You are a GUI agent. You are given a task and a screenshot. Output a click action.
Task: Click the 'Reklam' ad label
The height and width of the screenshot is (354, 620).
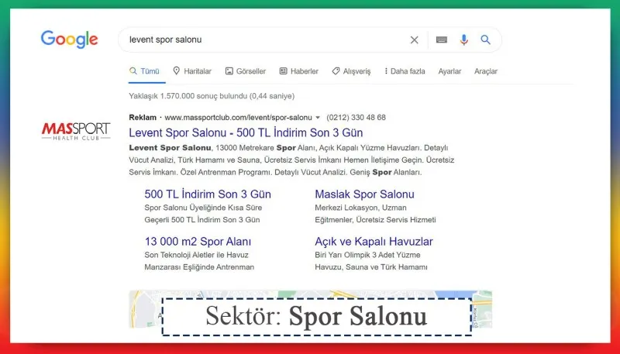(x=143, y=117)
